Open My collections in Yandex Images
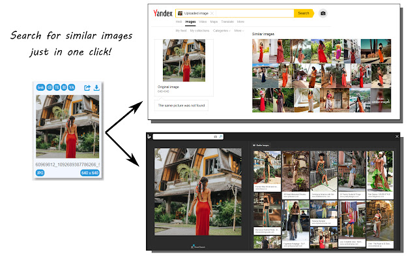 tap(199, 31)
